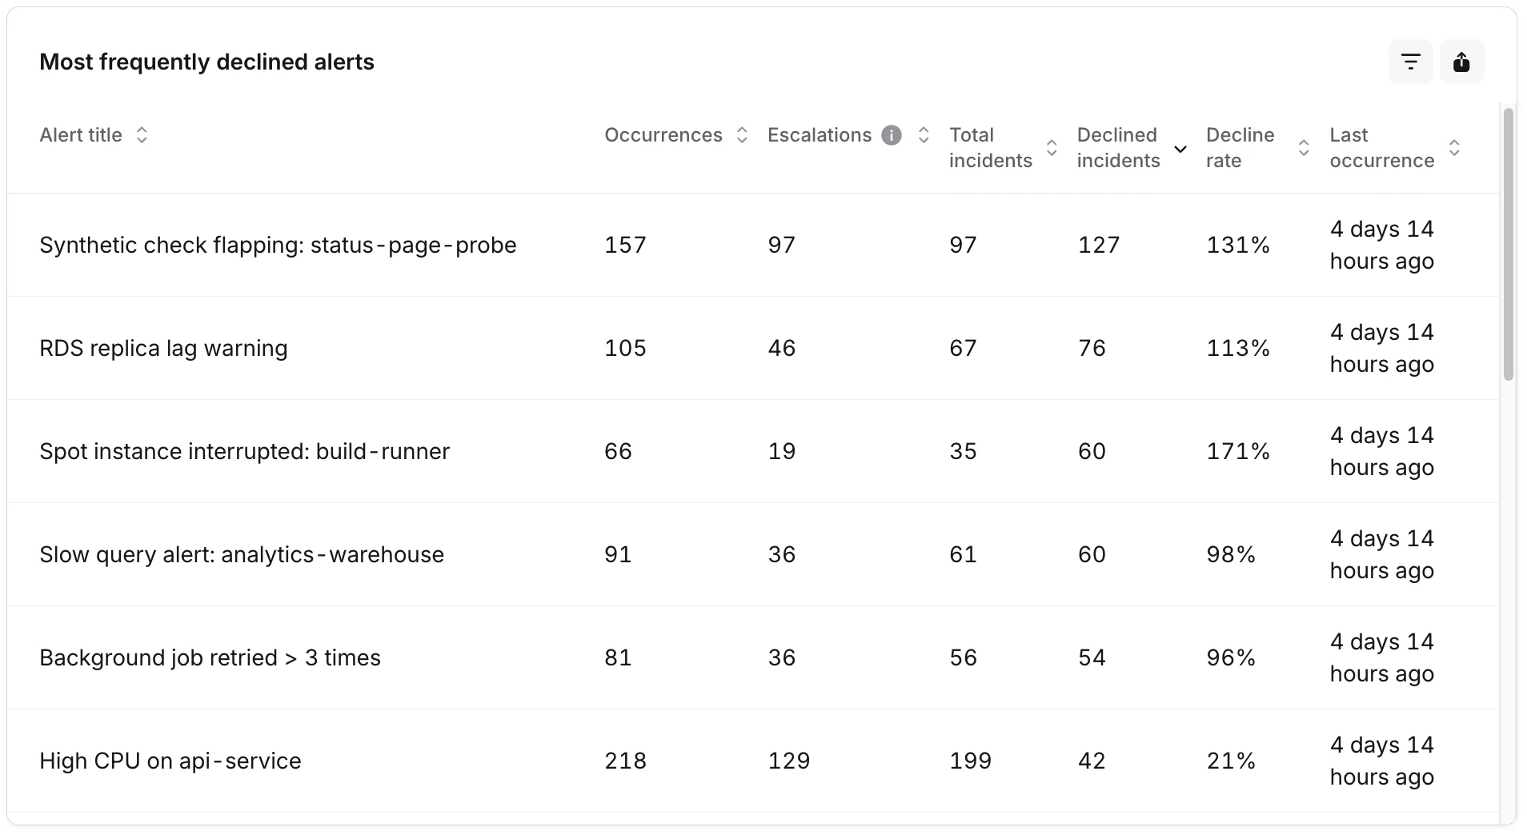This screenshot has width=1527, height=835.
Task: Click decline rate 96%
Action: 1231,657
